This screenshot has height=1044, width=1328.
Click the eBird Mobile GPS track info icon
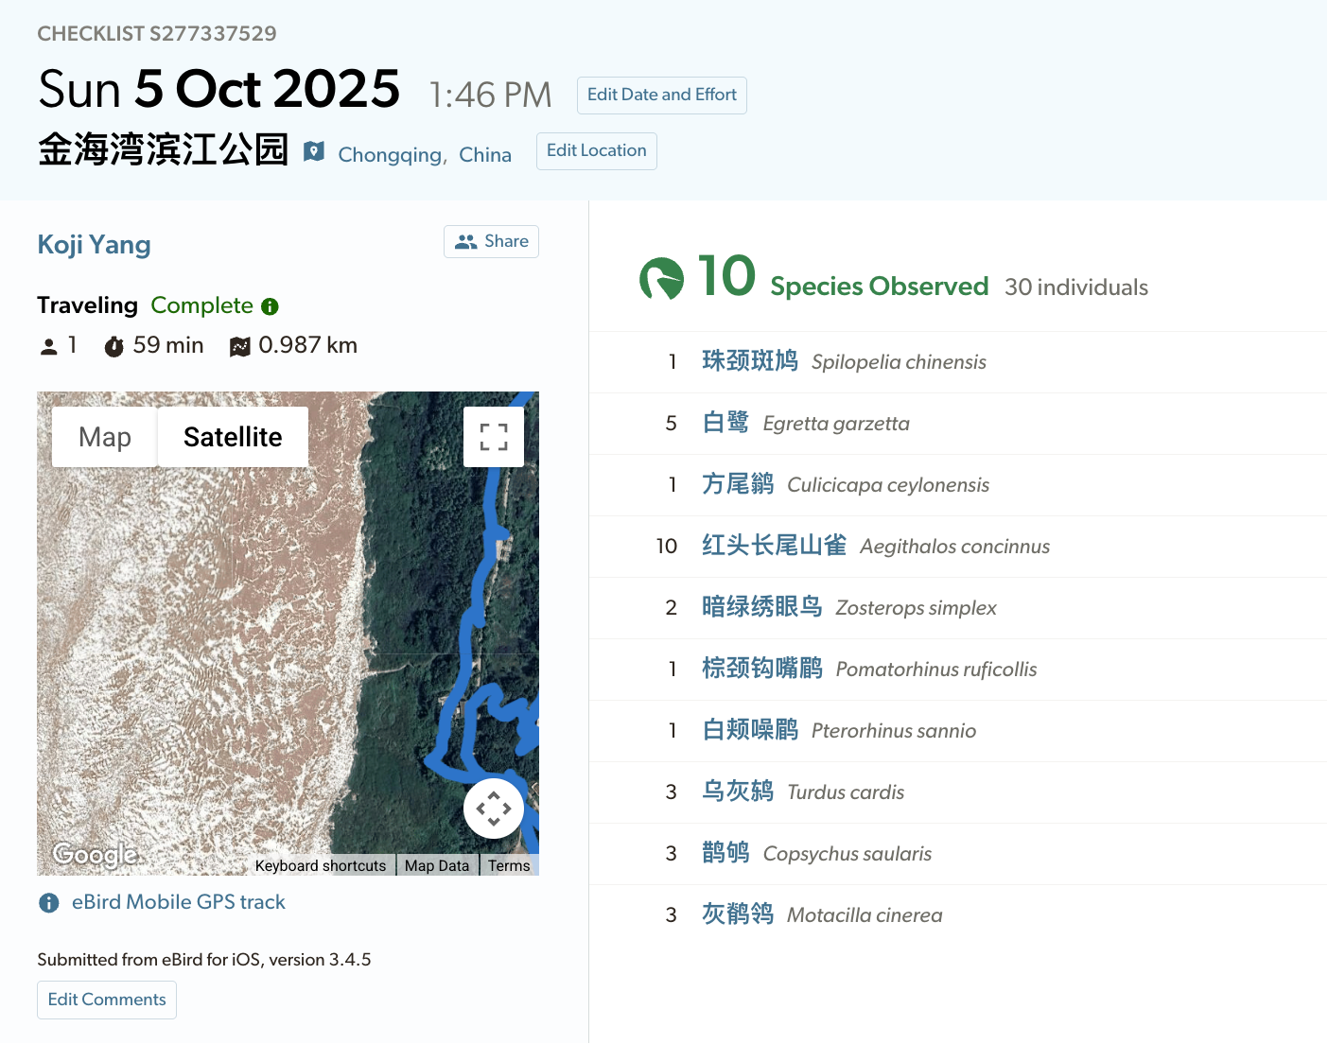coord(49,903)
